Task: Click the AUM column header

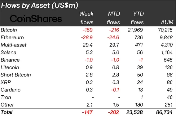Action: pos(167,22)
